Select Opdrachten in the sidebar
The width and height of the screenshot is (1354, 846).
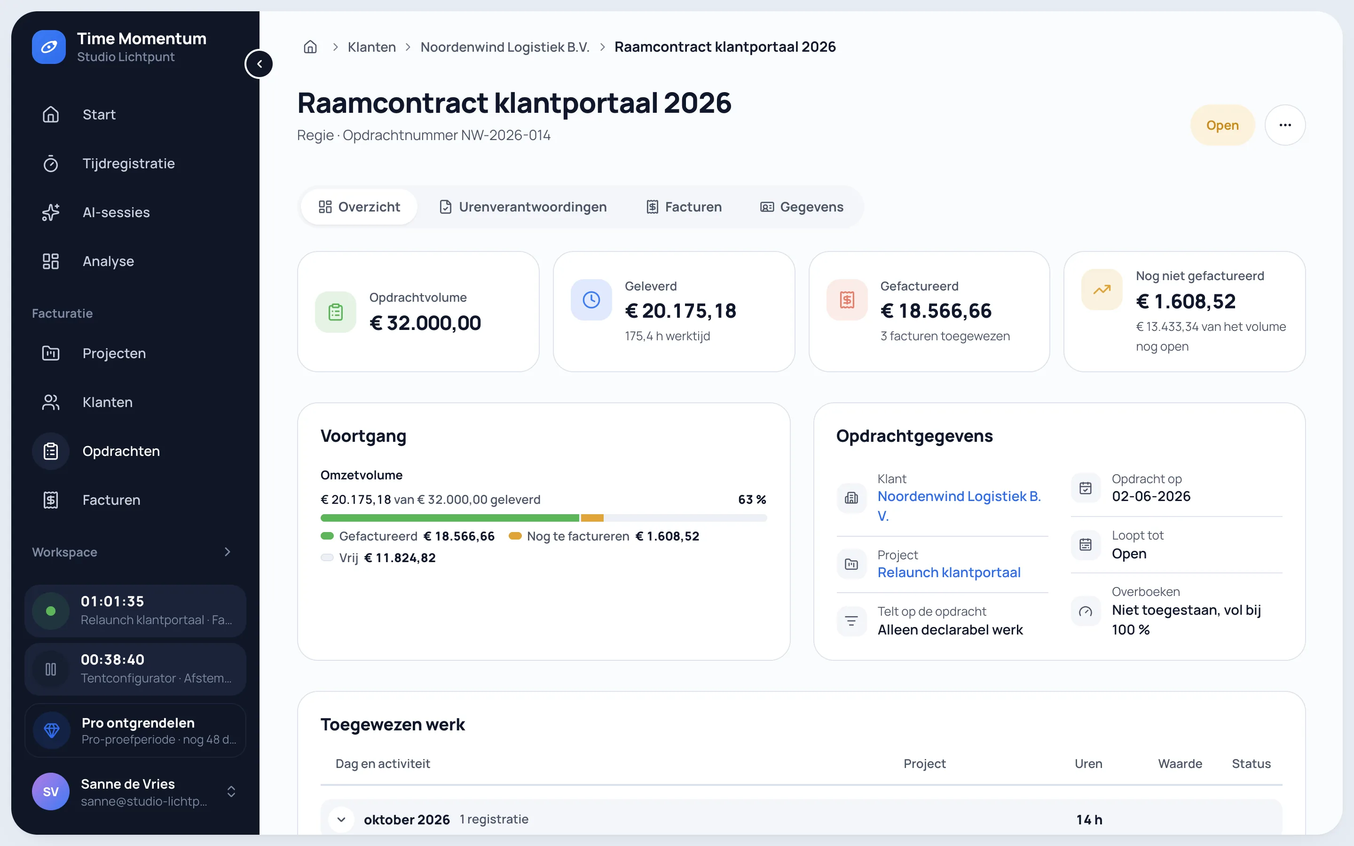[x=135, y=451]
